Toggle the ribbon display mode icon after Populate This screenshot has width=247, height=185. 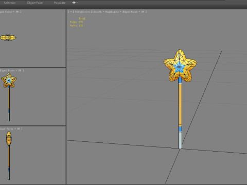pyautogui.click(x=75, y=3)
